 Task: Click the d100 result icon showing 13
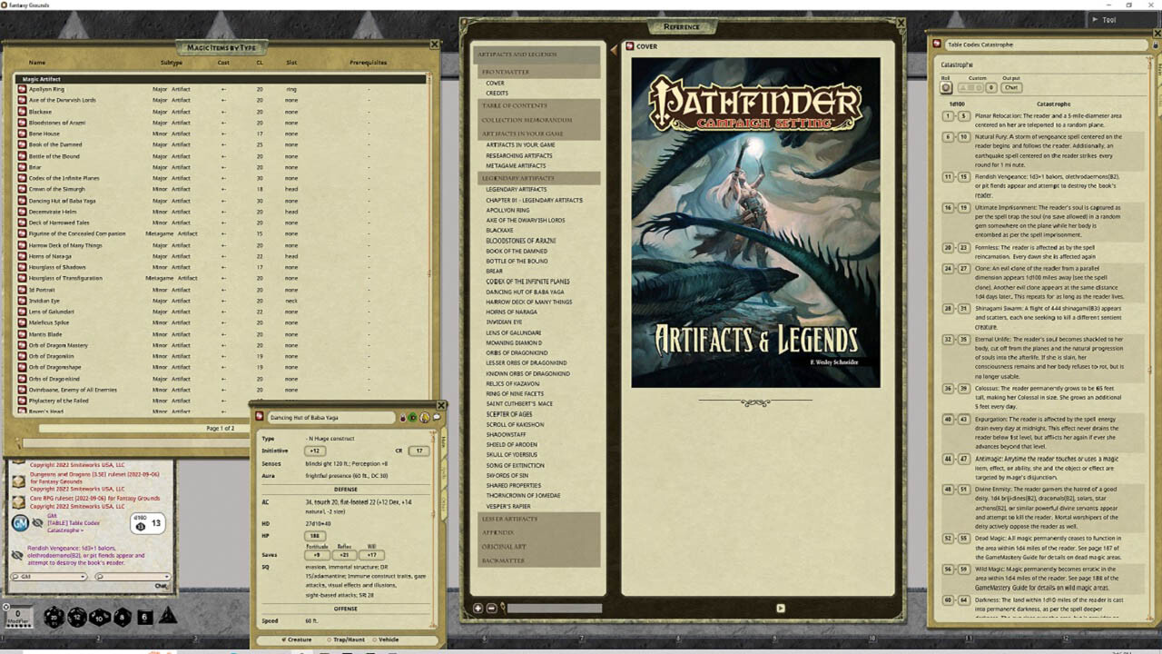148,524
